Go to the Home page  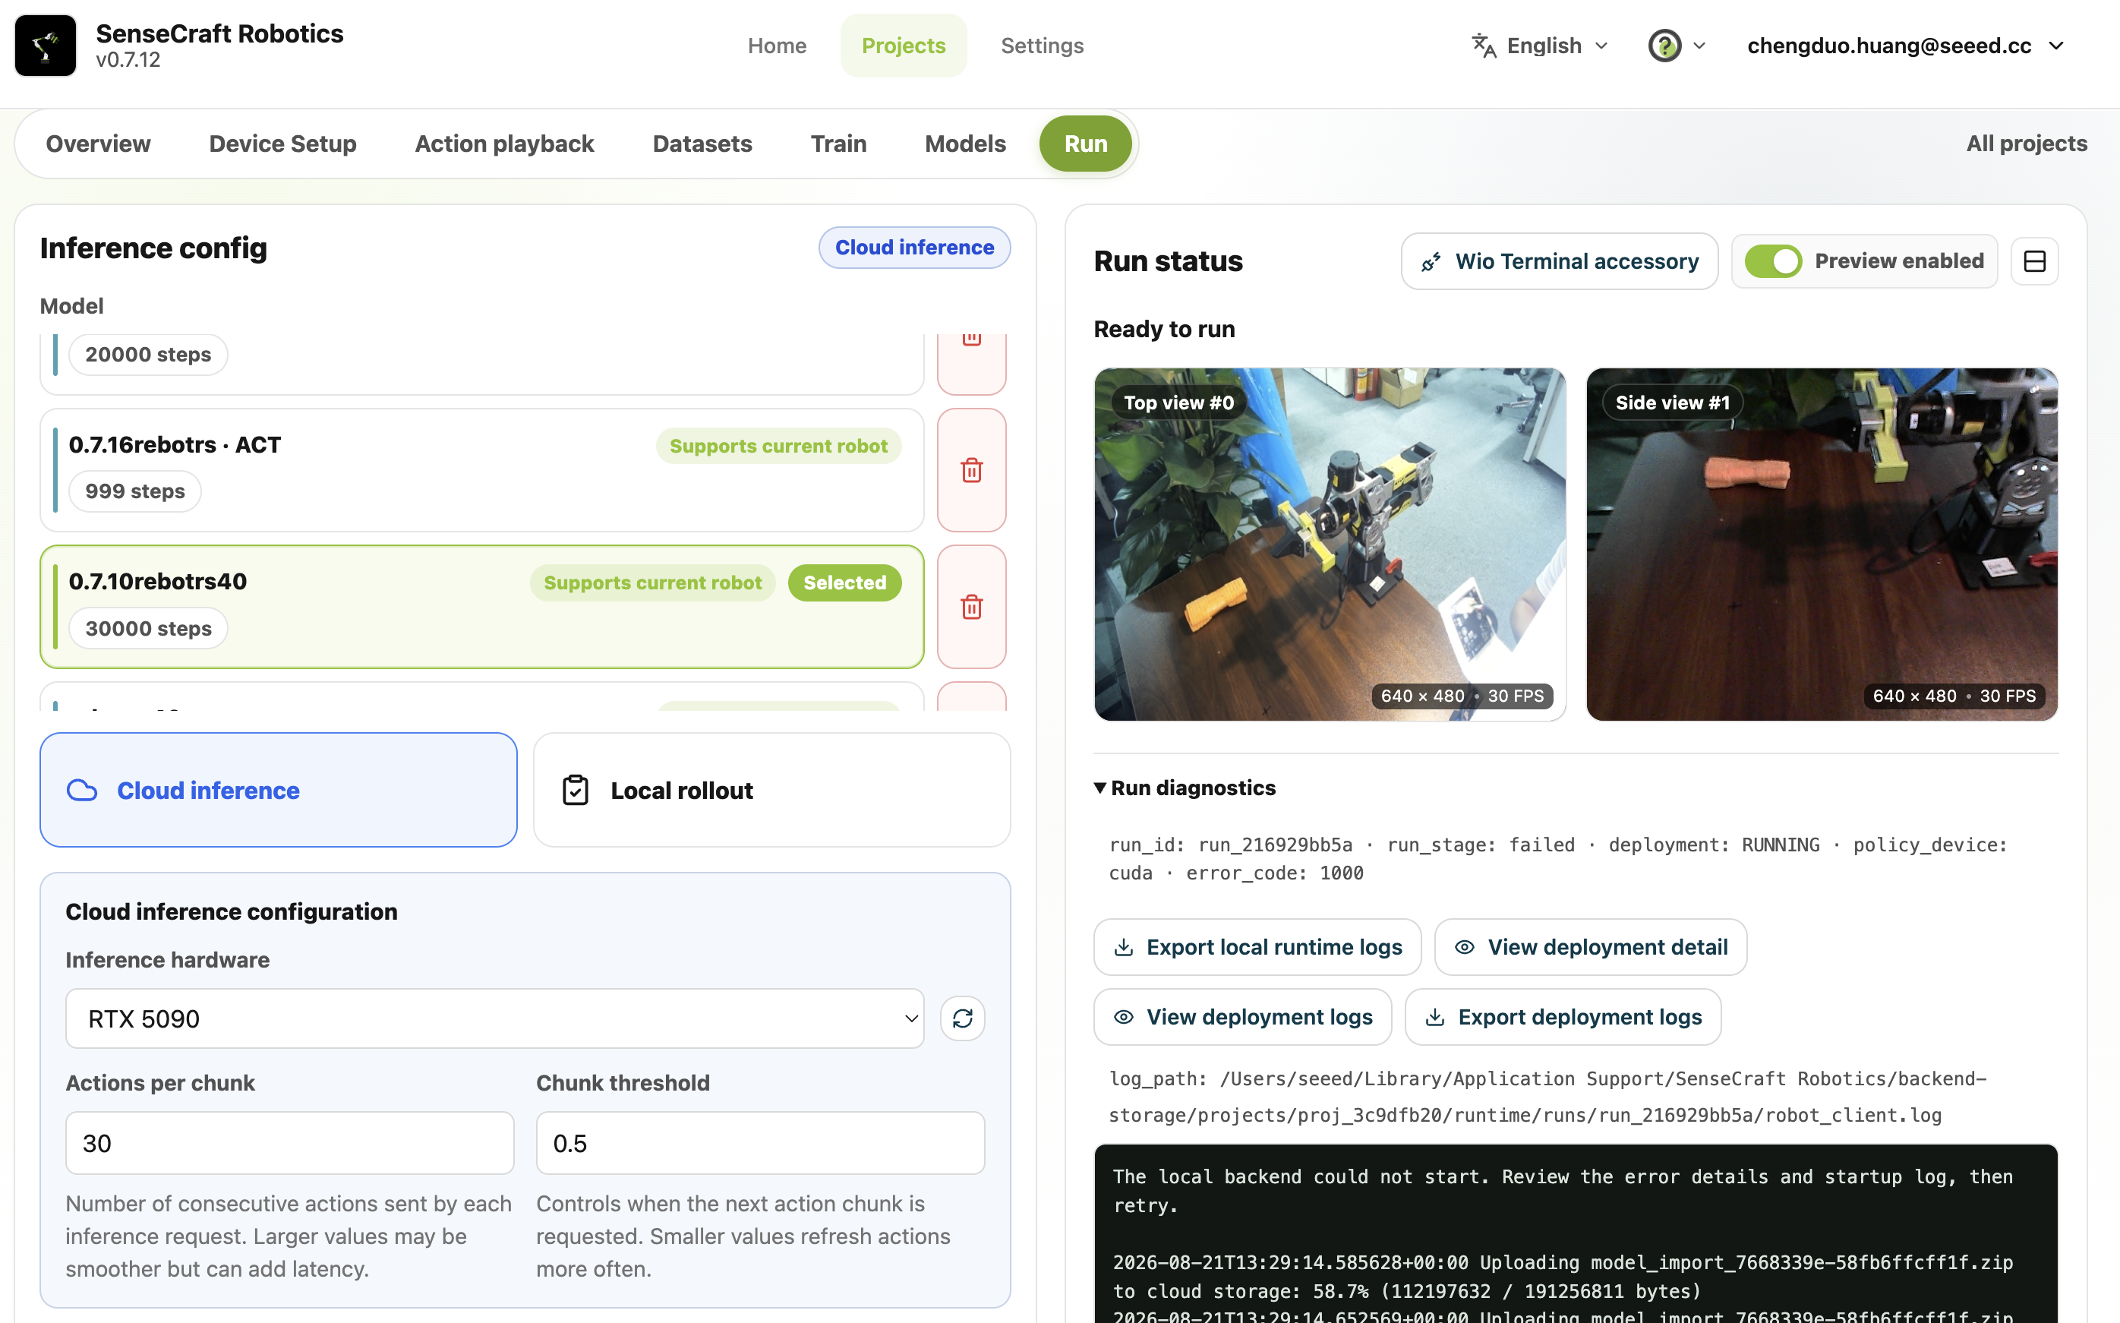click(x=777, y=46)
